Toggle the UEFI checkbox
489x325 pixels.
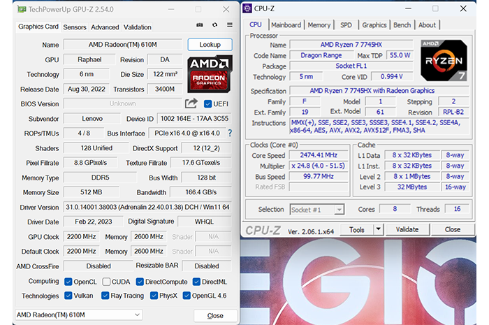[x=207, y=104]
